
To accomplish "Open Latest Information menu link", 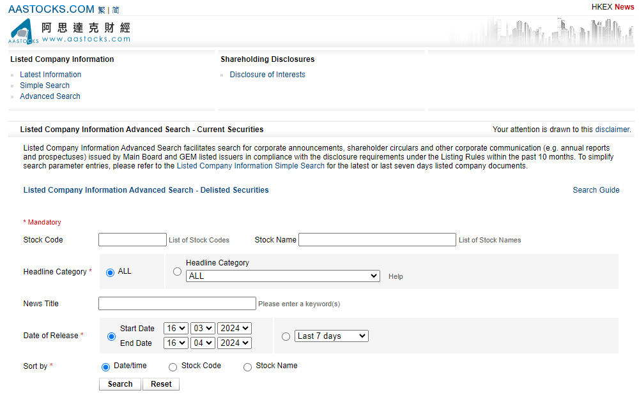I will [x=50, y=75].
